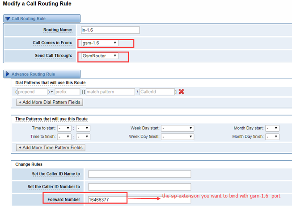Click Time Patterns that will use this Route
Screen dimensions: 292x206
click(x=51, y=119)
